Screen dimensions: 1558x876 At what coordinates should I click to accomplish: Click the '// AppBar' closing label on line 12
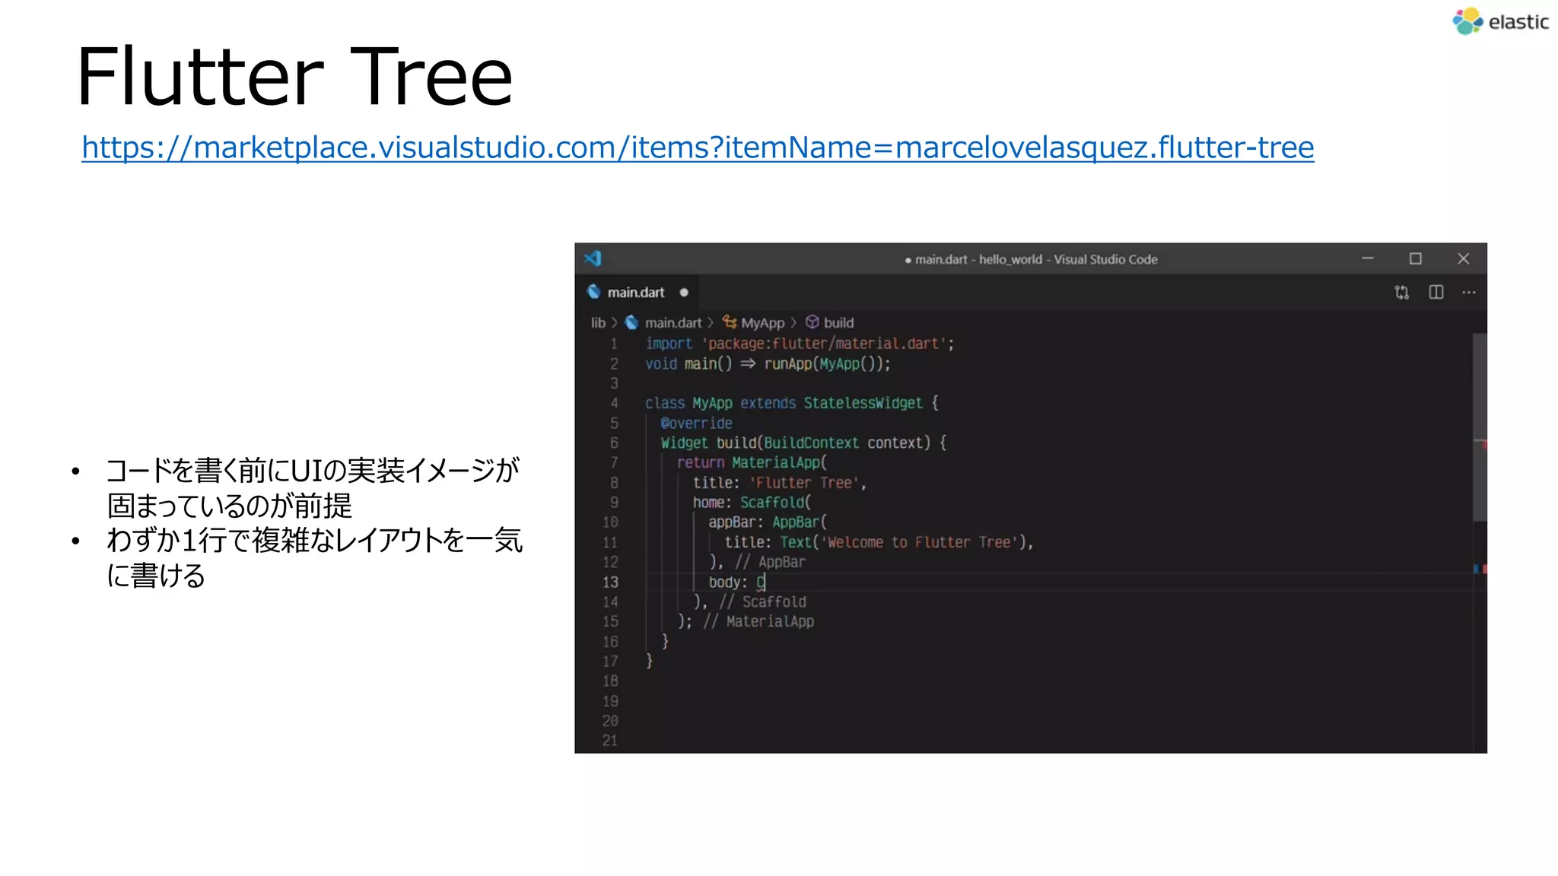[x=769, y=563]
